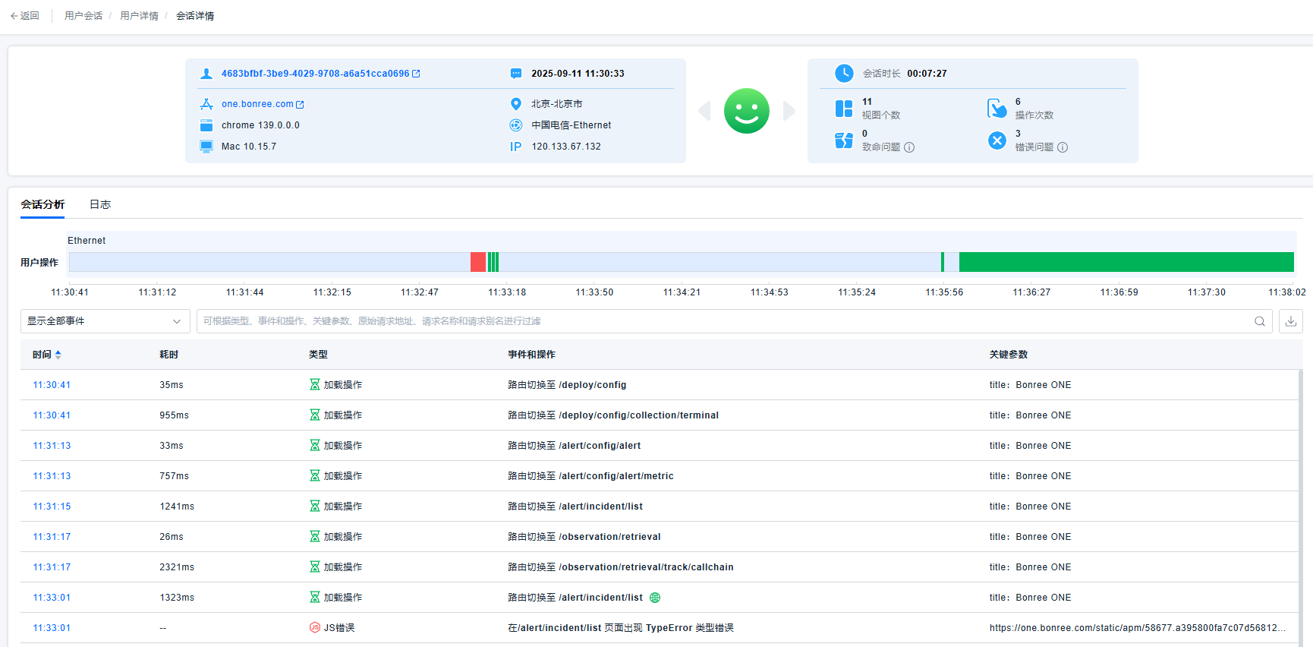Focus the event filter search field
This screenshot has width=1313, height=647.
click(x=721, y=321)
